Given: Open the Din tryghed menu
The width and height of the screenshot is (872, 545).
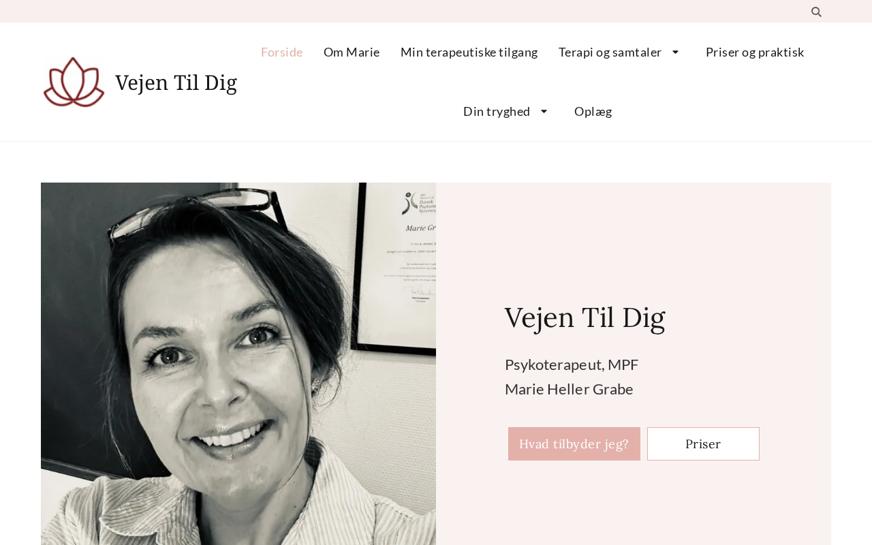Looking at the screenshot, I should click(x=497, y=111).
